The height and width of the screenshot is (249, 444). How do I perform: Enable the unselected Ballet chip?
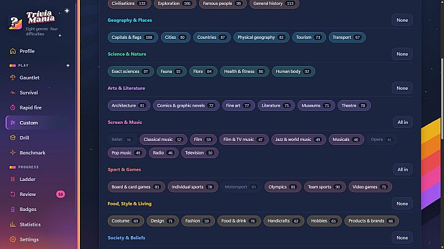click(122, 139)
